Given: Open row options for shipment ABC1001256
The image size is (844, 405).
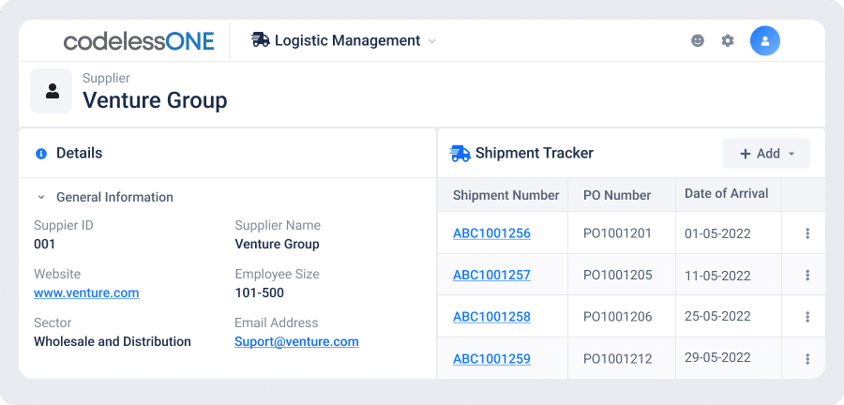Looking at the screenshot, I should tap(807, 233).
